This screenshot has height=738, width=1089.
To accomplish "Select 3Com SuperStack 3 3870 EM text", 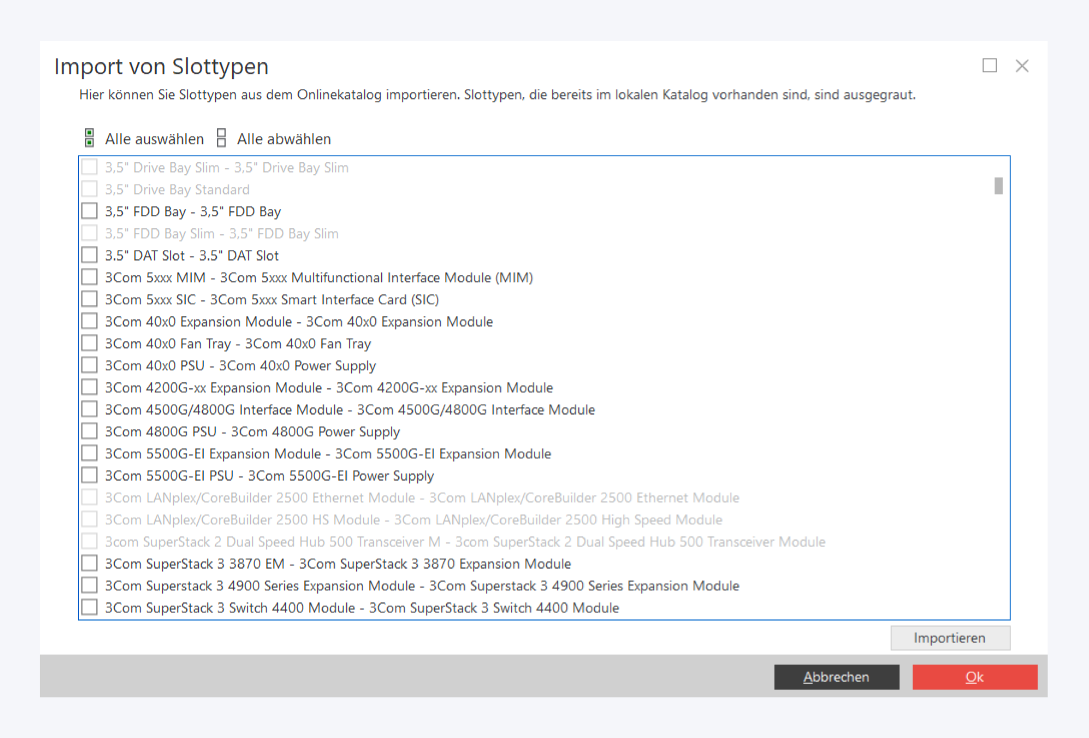I will coord(337,564).
